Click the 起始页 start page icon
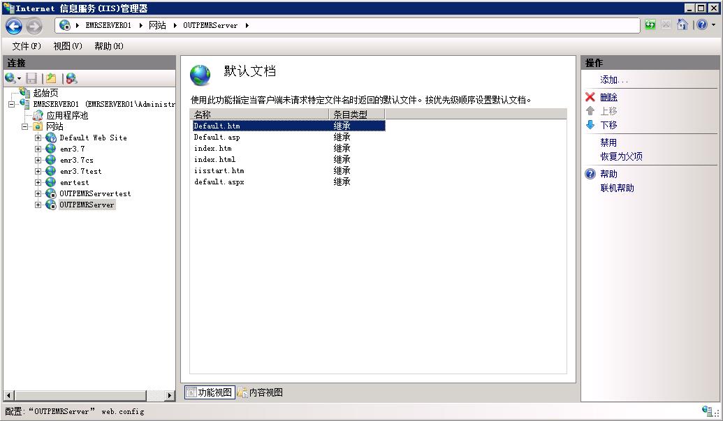 pyautogui.click(x=25, y=93)
